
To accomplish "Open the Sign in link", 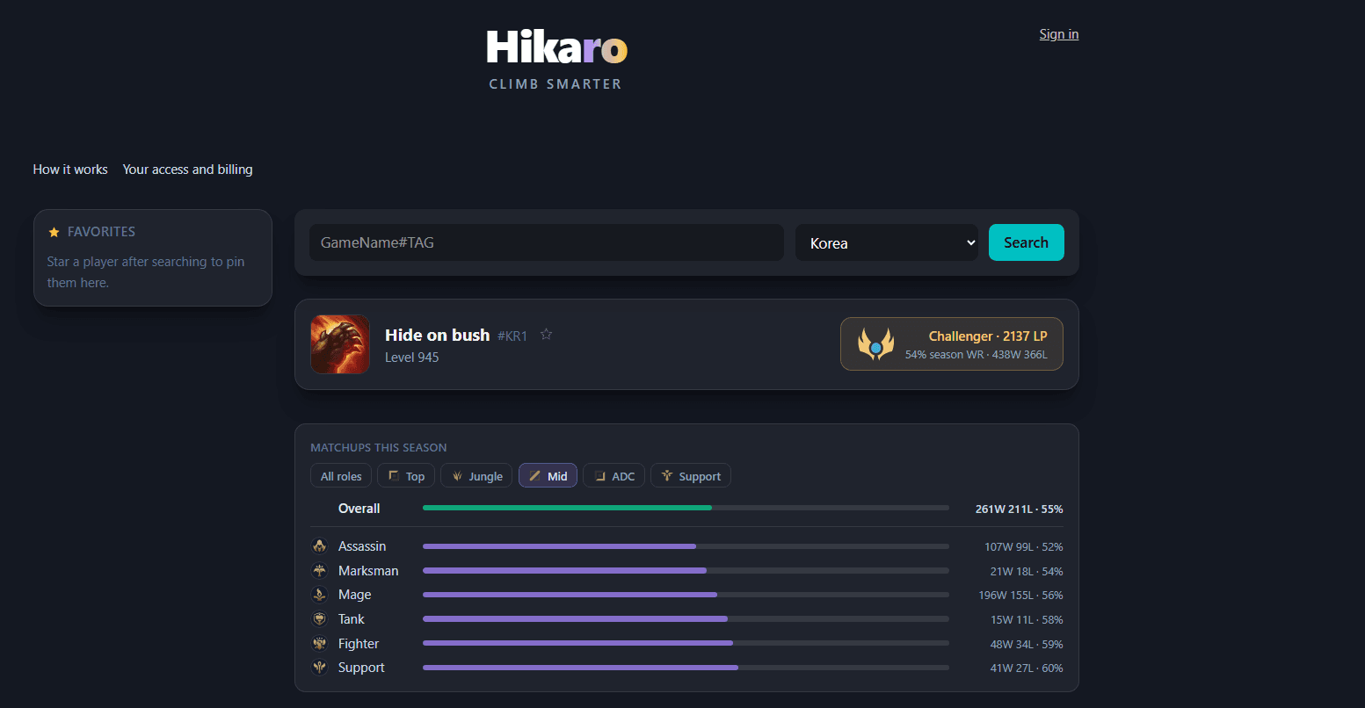I will pos(1058,34).
